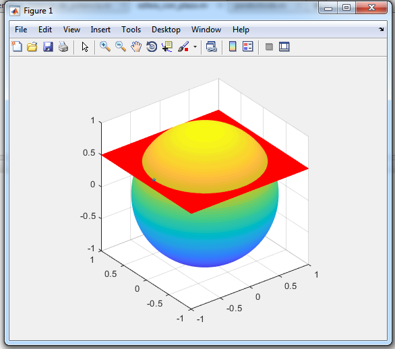Click the z-axis tick label 0

[x=93, y=185]
